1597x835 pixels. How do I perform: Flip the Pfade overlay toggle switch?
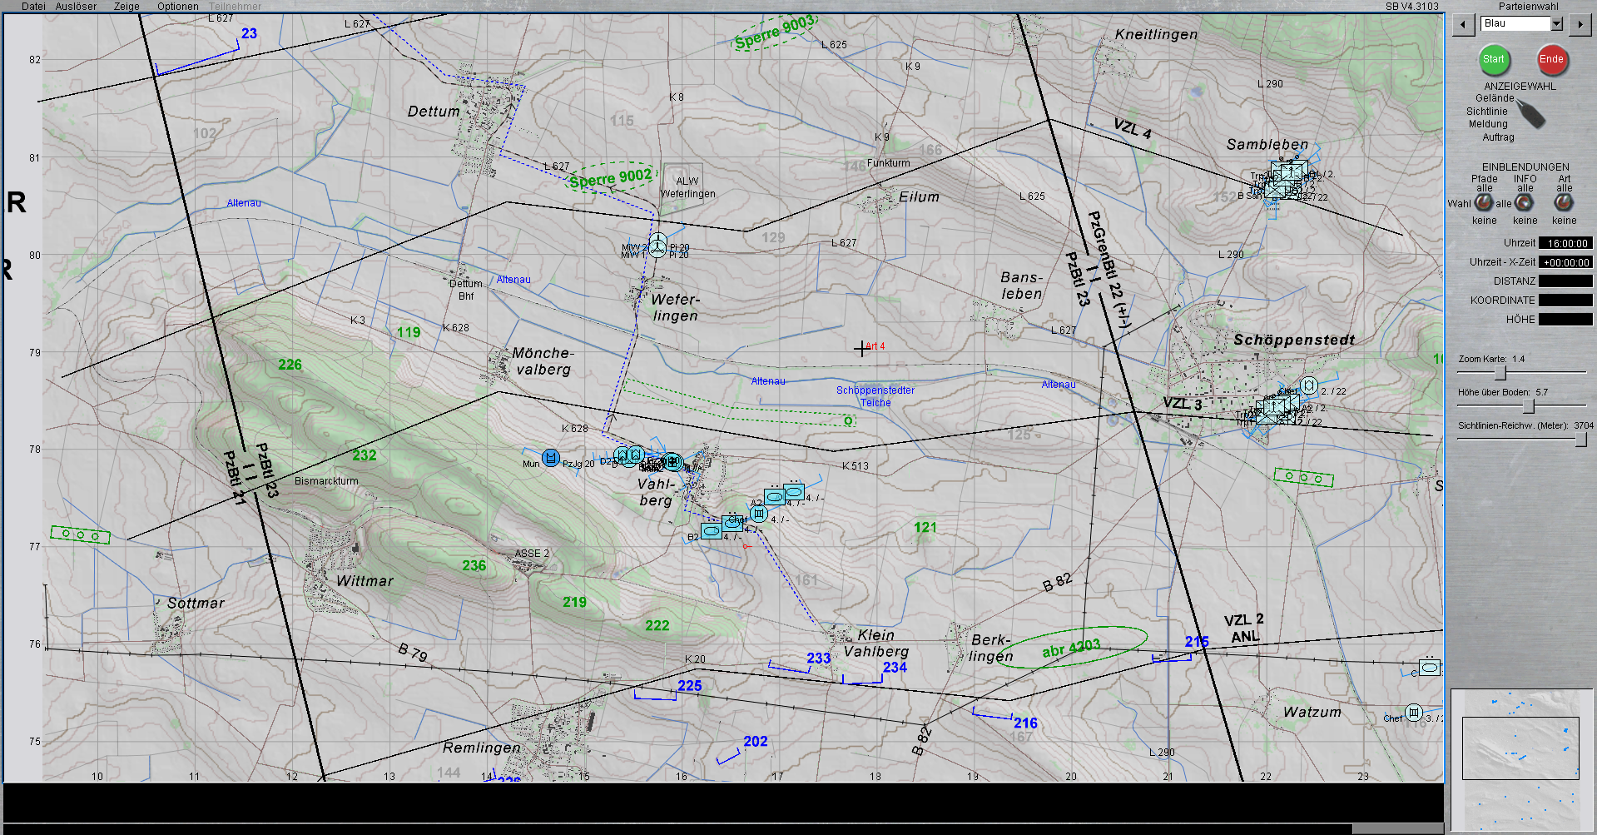point(1484,202)
